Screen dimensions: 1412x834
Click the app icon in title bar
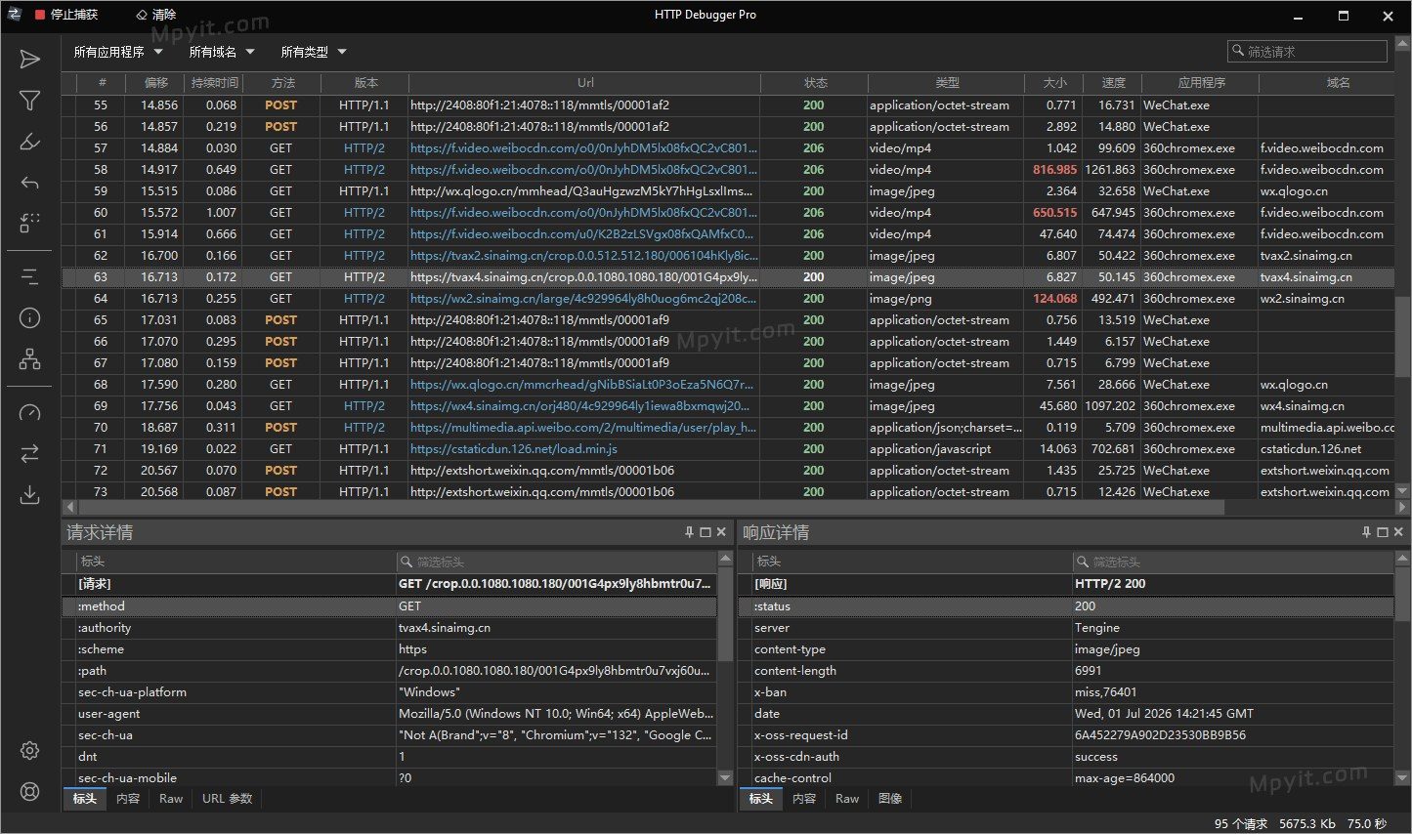tap(14, 15)
